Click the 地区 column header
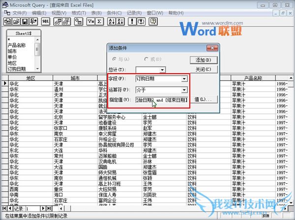The width and height of the screenshot is (295, 220). coord(30,78)
